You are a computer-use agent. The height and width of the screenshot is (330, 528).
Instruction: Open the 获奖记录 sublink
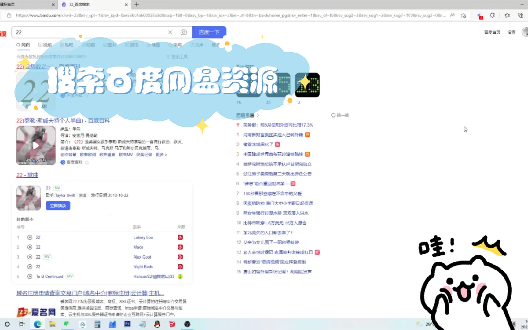pos(144,155)
